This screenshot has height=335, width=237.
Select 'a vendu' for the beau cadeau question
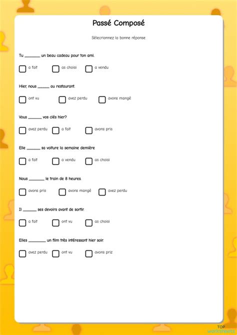coord(88,69)
